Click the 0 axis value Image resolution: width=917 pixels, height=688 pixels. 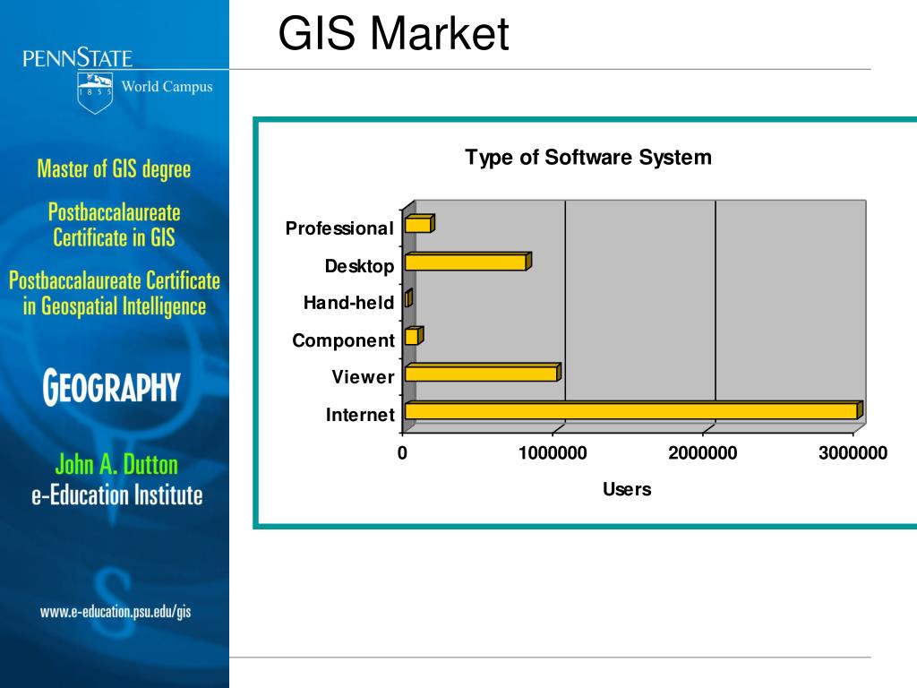click(x=402, y=452)
